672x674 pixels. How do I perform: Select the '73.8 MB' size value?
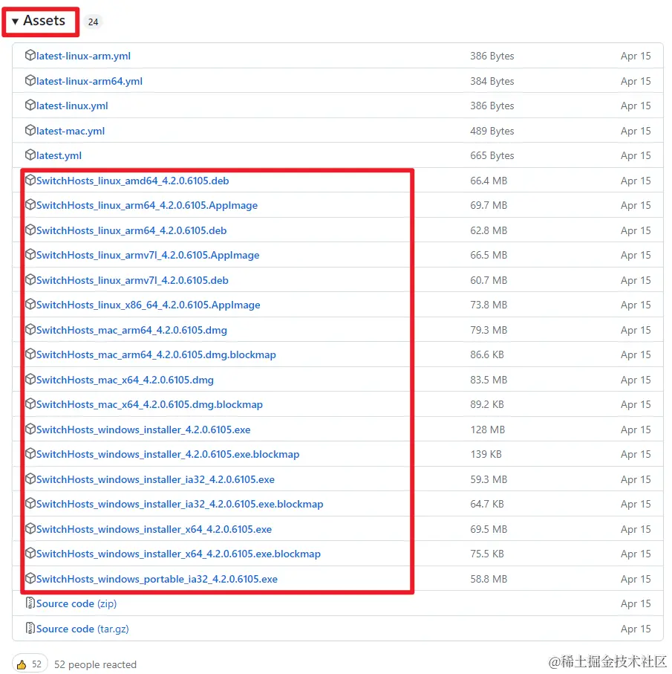tap(489, 305)
